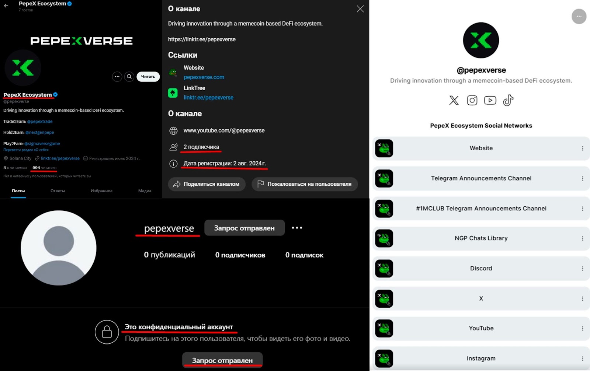Open share menu dots on Telegram Announcements Channel row
The image size is (590, 371).
(x=582, y=179)
